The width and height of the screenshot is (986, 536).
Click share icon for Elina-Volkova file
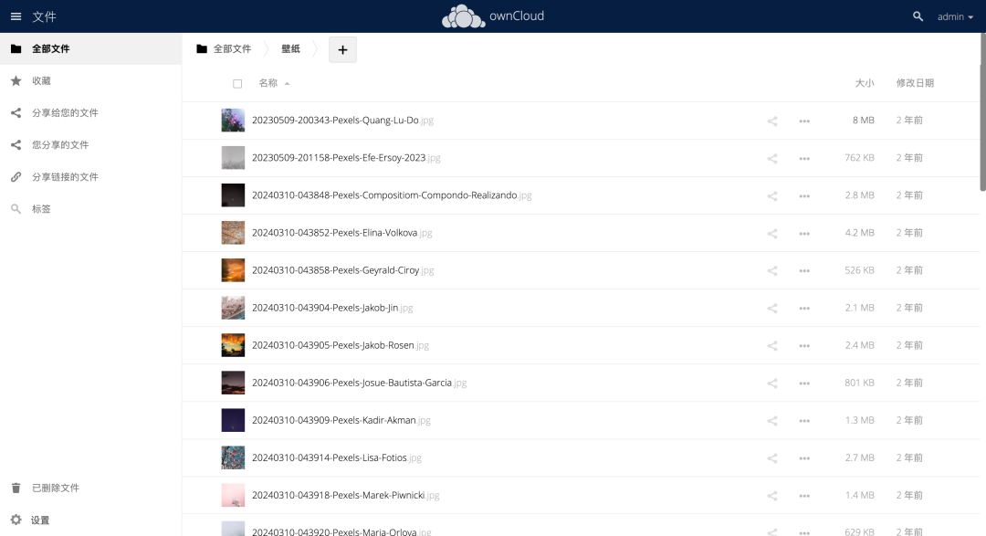(x=772, y=233)
